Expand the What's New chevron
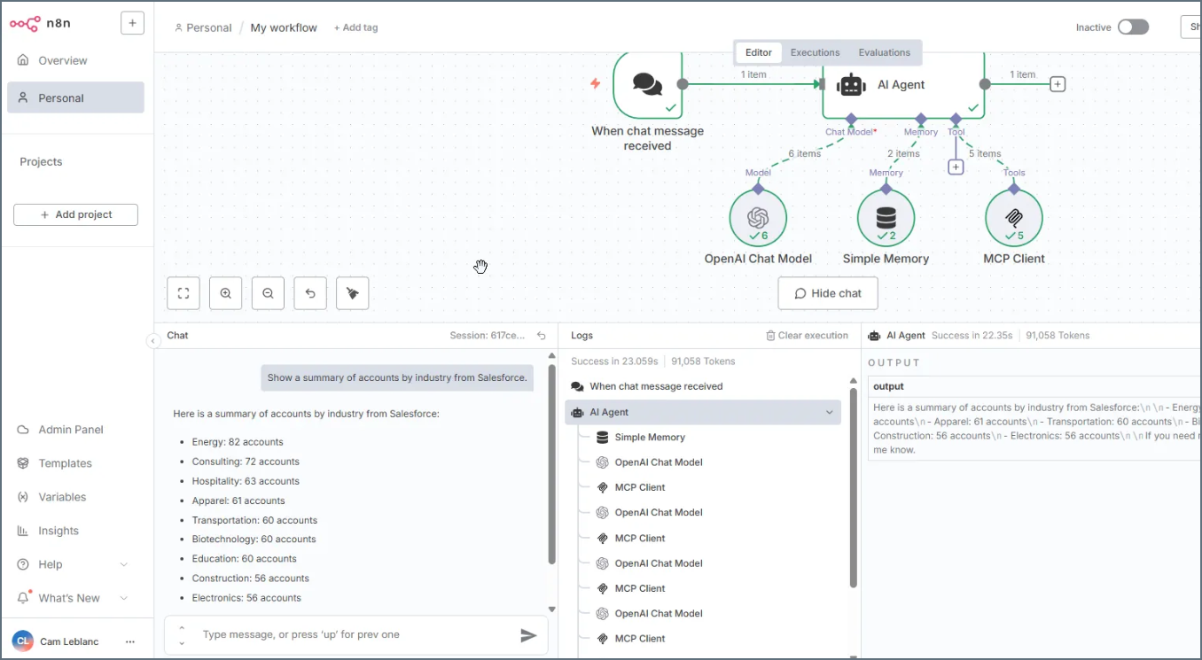This screenshot has width=1202, height=660. (x=123, y=598)
